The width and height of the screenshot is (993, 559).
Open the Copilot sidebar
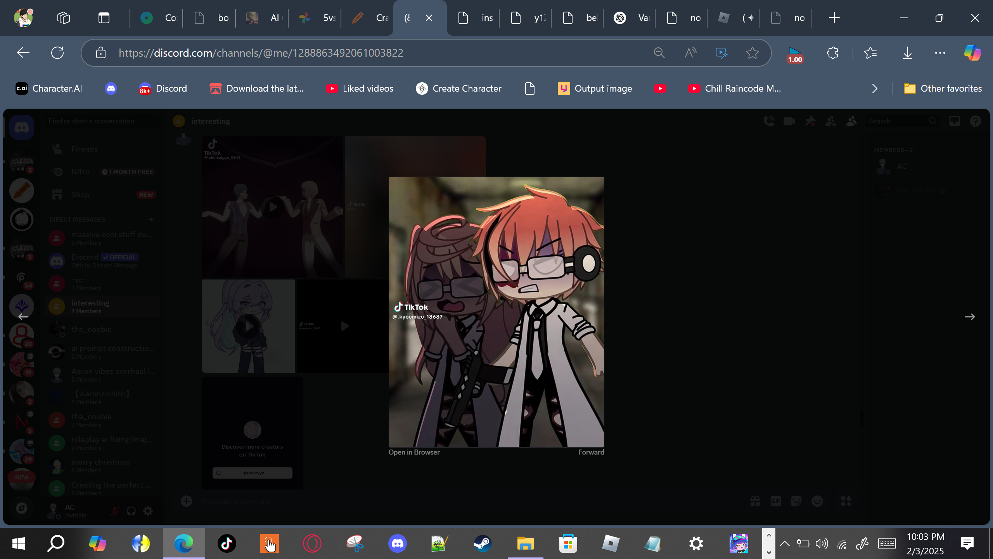(x=973, y=53)
